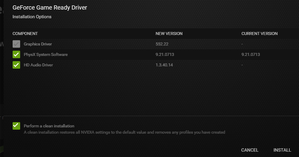Click the GeForce Game Ready Driver title

click(x=50, y=7)
